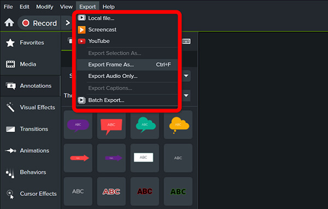Select the plain small gray ABC callout

178,158
